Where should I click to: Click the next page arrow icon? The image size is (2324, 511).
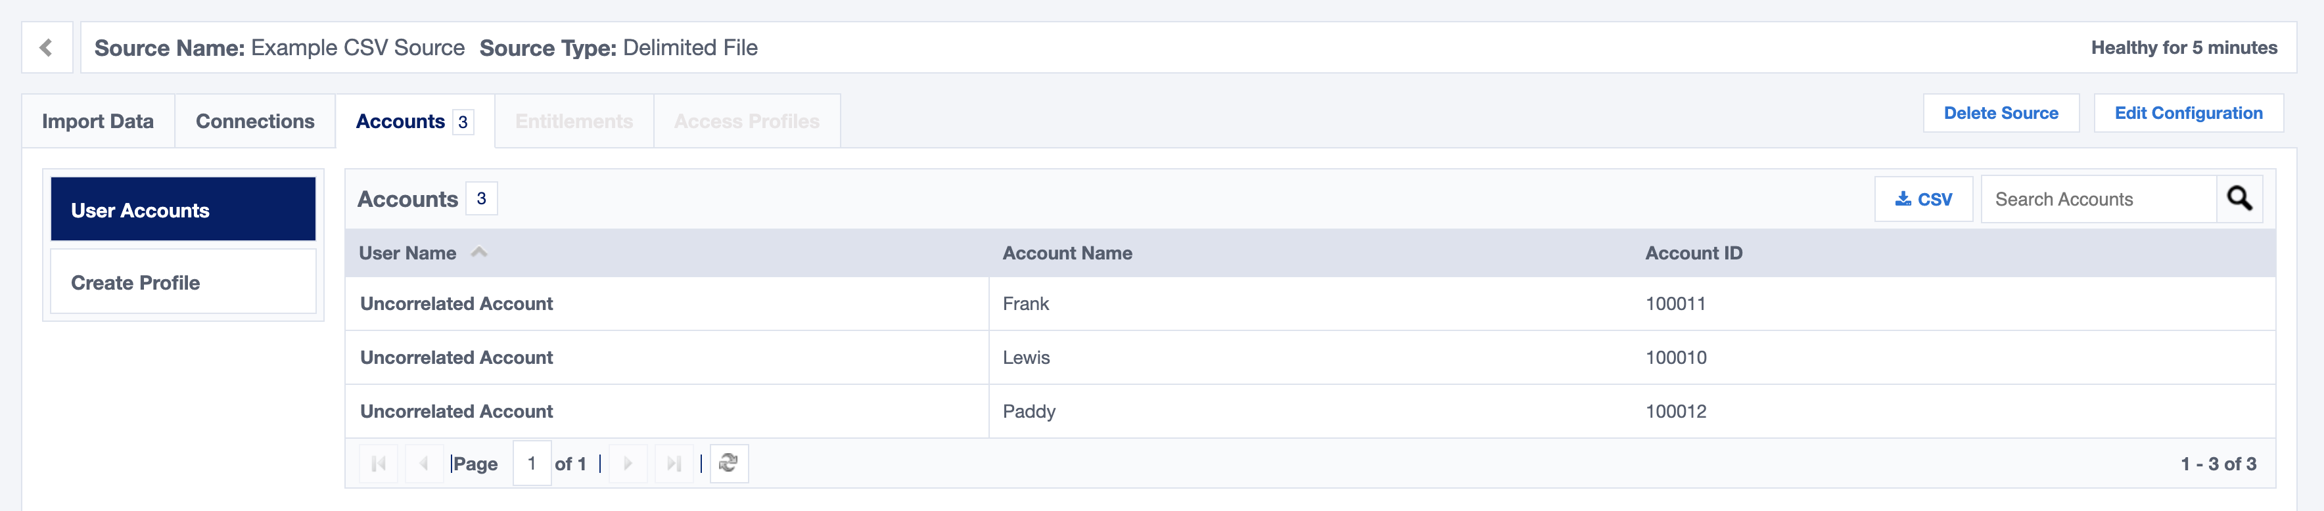628,462
